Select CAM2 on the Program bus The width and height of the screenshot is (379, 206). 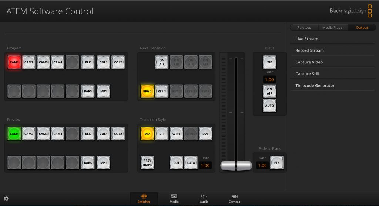pos(29,62)
